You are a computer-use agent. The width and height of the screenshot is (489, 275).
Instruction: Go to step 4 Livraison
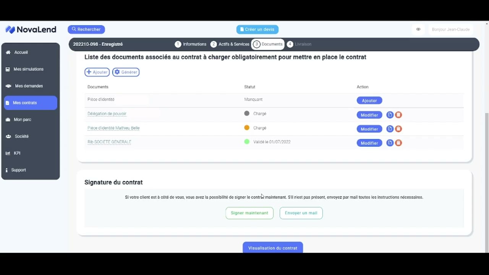299,44
